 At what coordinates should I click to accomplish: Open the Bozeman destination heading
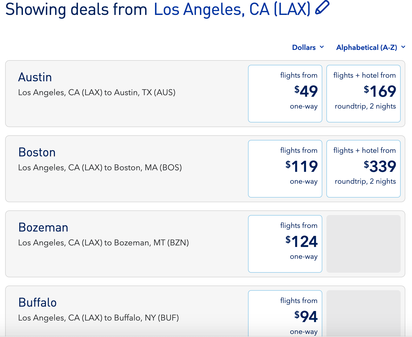click(43, 227)
